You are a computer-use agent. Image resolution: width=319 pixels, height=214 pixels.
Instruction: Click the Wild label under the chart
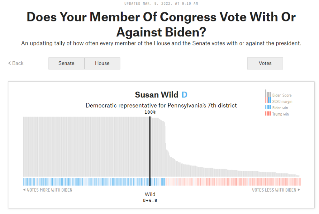pyautogui.click(x=150, y=194)
